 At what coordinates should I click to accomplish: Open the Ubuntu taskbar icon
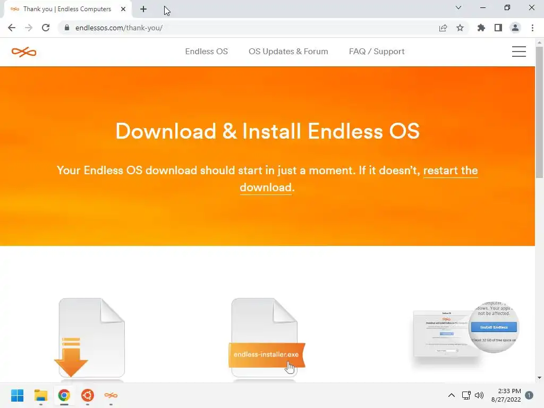[88, 395]
